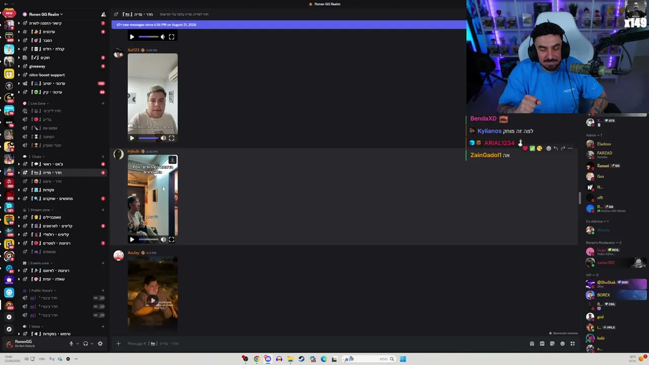Screen dimensions: 649x365
Task: Open the gift icon in message bar
Action: click(x=532, y=344)
